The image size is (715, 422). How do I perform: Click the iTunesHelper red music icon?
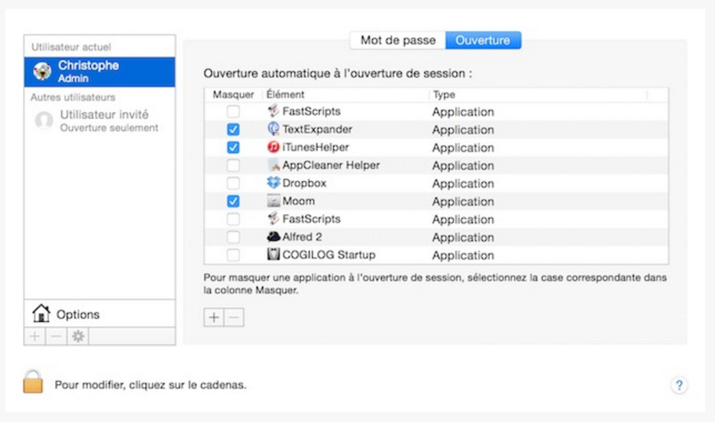pyautogui.click(x=274, y=147)
